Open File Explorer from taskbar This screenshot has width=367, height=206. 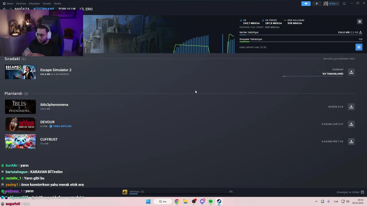186,201
